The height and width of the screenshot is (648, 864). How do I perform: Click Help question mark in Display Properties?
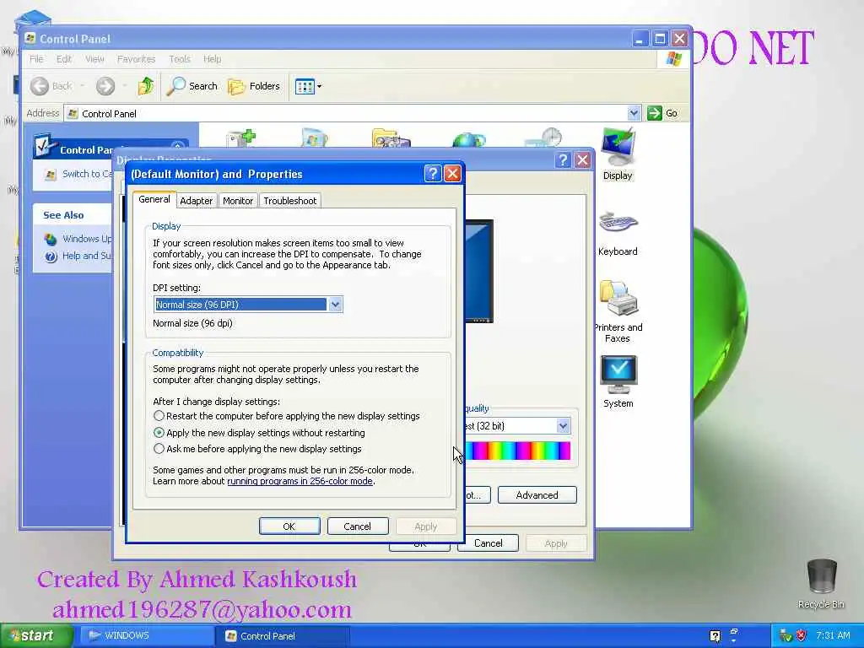click(563, 160)
